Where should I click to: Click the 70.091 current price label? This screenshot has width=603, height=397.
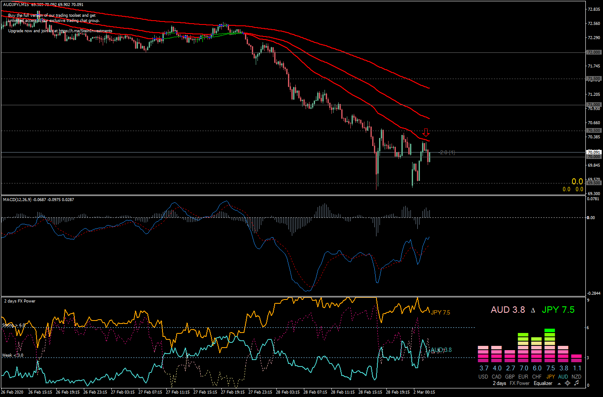594,152
